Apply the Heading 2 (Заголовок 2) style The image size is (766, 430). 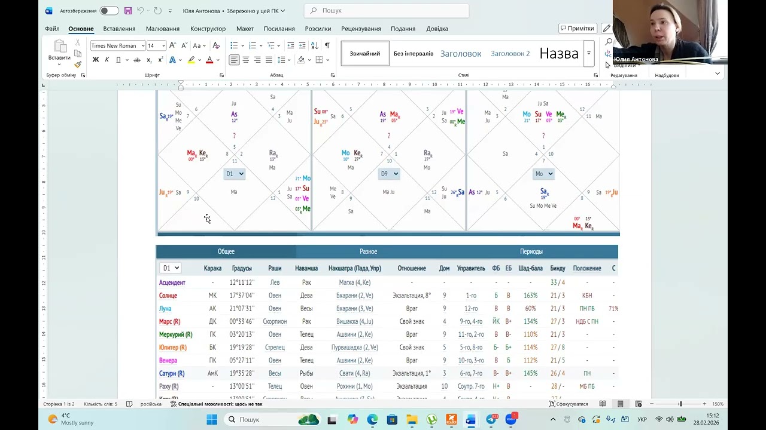pyautogui.click(x=510, y=53)
